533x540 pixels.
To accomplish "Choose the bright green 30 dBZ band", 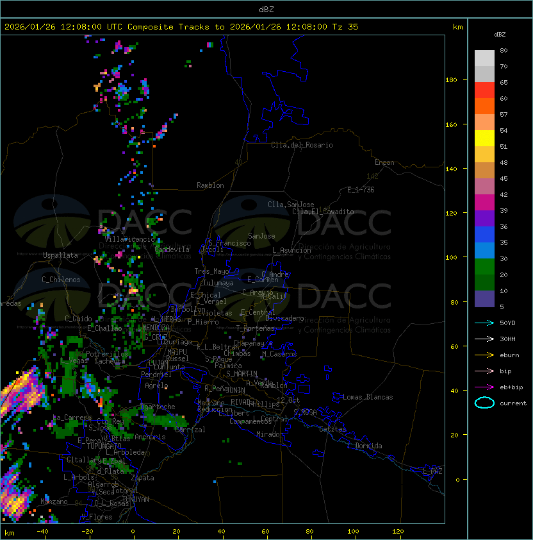I will [x=484, y=267].
